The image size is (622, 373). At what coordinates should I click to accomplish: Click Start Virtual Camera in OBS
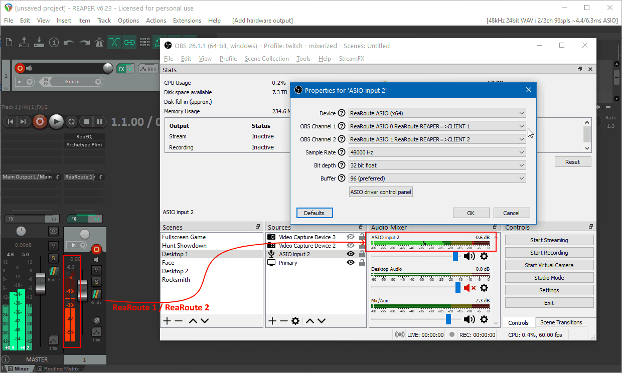[x=549, y=265]
